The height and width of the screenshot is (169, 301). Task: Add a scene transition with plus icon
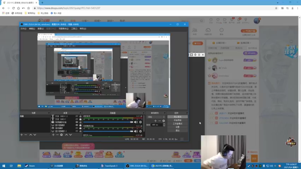155,121
